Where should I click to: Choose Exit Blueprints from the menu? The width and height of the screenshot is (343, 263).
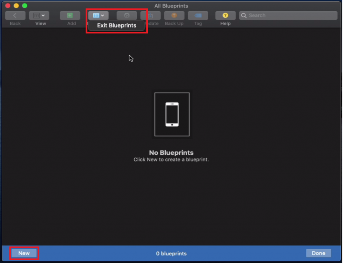point(117,25)
